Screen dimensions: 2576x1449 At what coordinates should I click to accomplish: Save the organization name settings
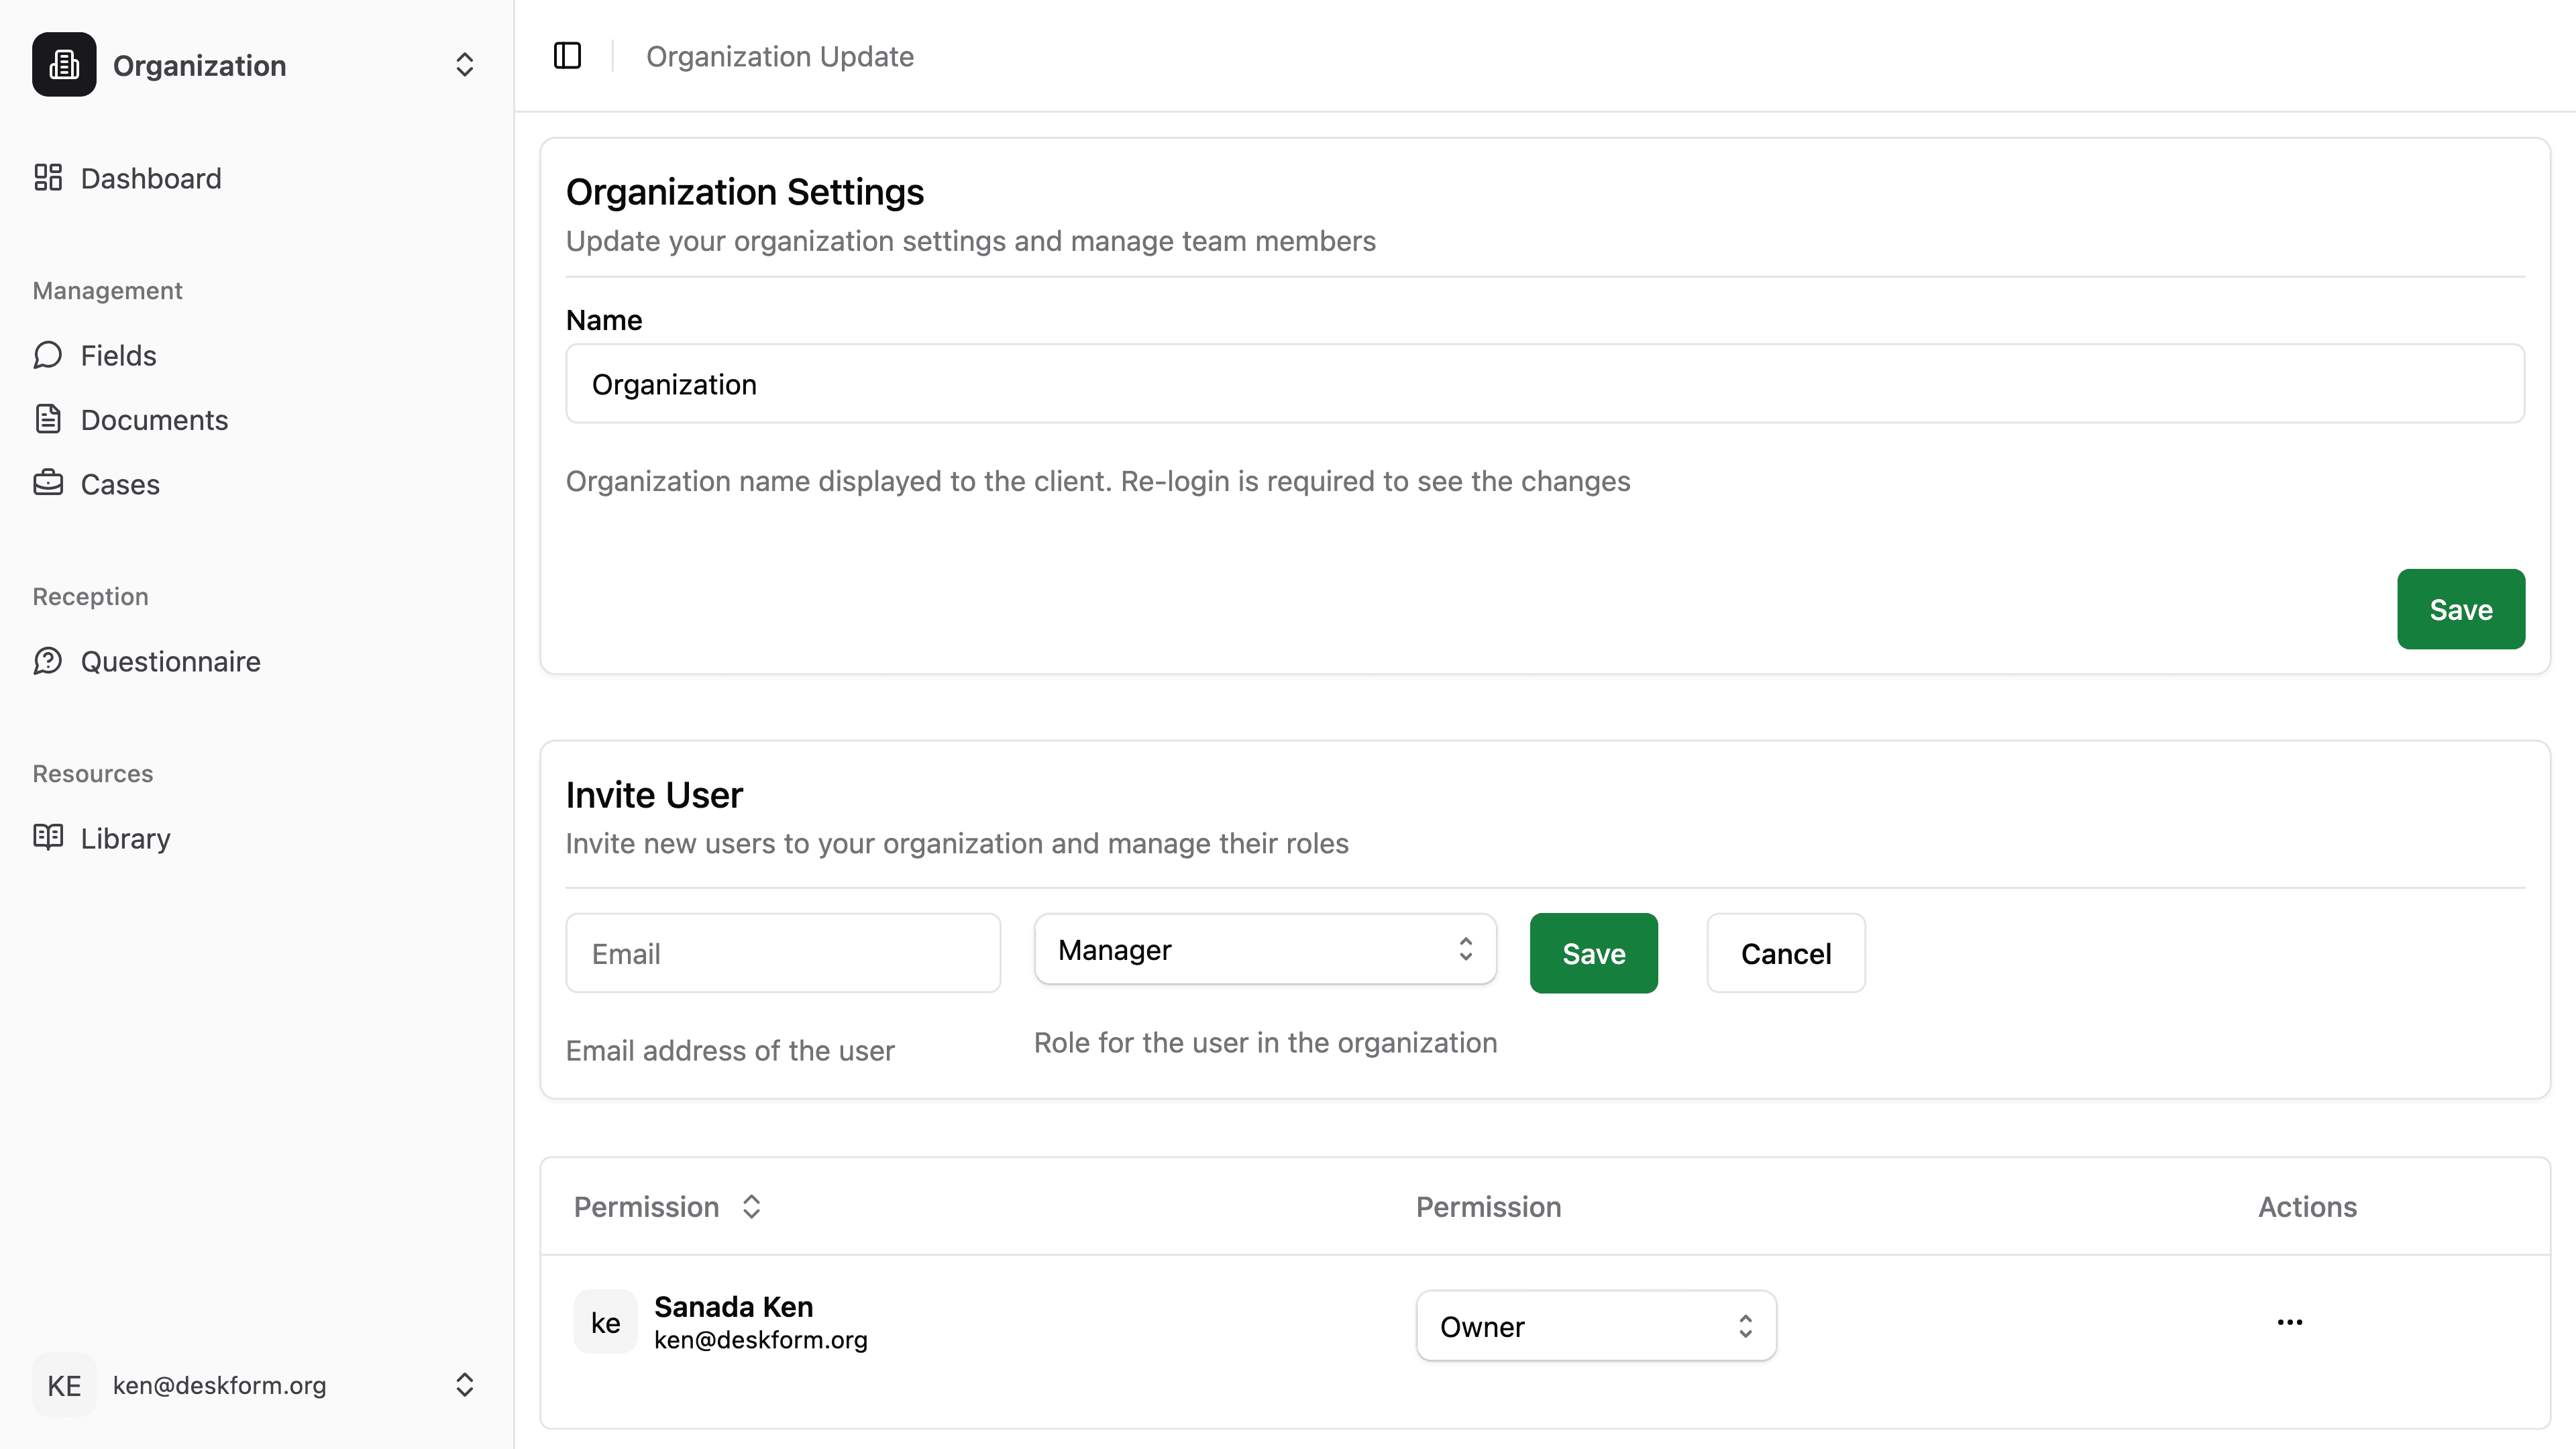tap(2460, 609)
